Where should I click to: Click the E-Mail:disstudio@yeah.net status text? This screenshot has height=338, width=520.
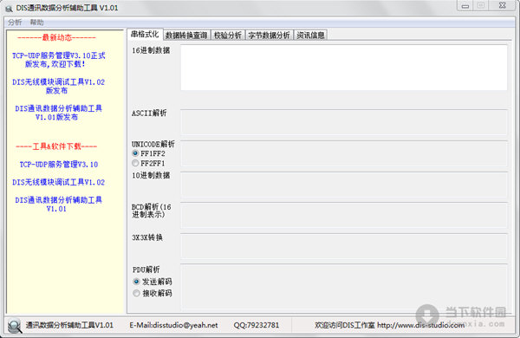173,325
